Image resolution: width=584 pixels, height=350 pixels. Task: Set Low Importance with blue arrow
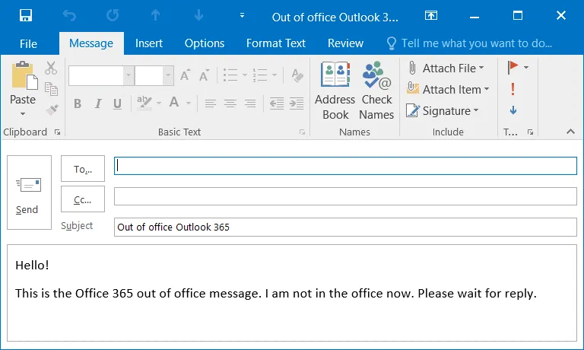513,110
